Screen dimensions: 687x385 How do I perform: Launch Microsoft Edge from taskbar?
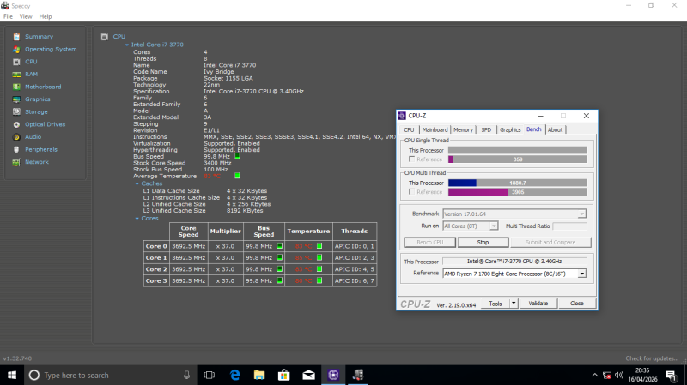pos(235,375)
